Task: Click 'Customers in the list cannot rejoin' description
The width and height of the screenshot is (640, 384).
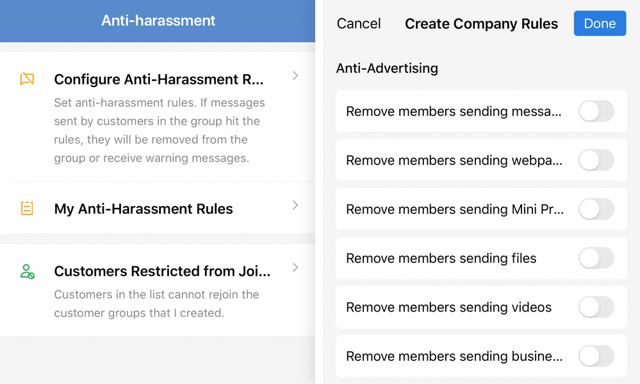Action: coord(156,304)
